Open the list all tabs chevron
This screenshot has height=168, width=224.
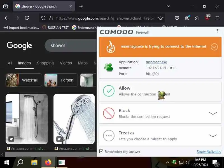(x=169, y=6)
